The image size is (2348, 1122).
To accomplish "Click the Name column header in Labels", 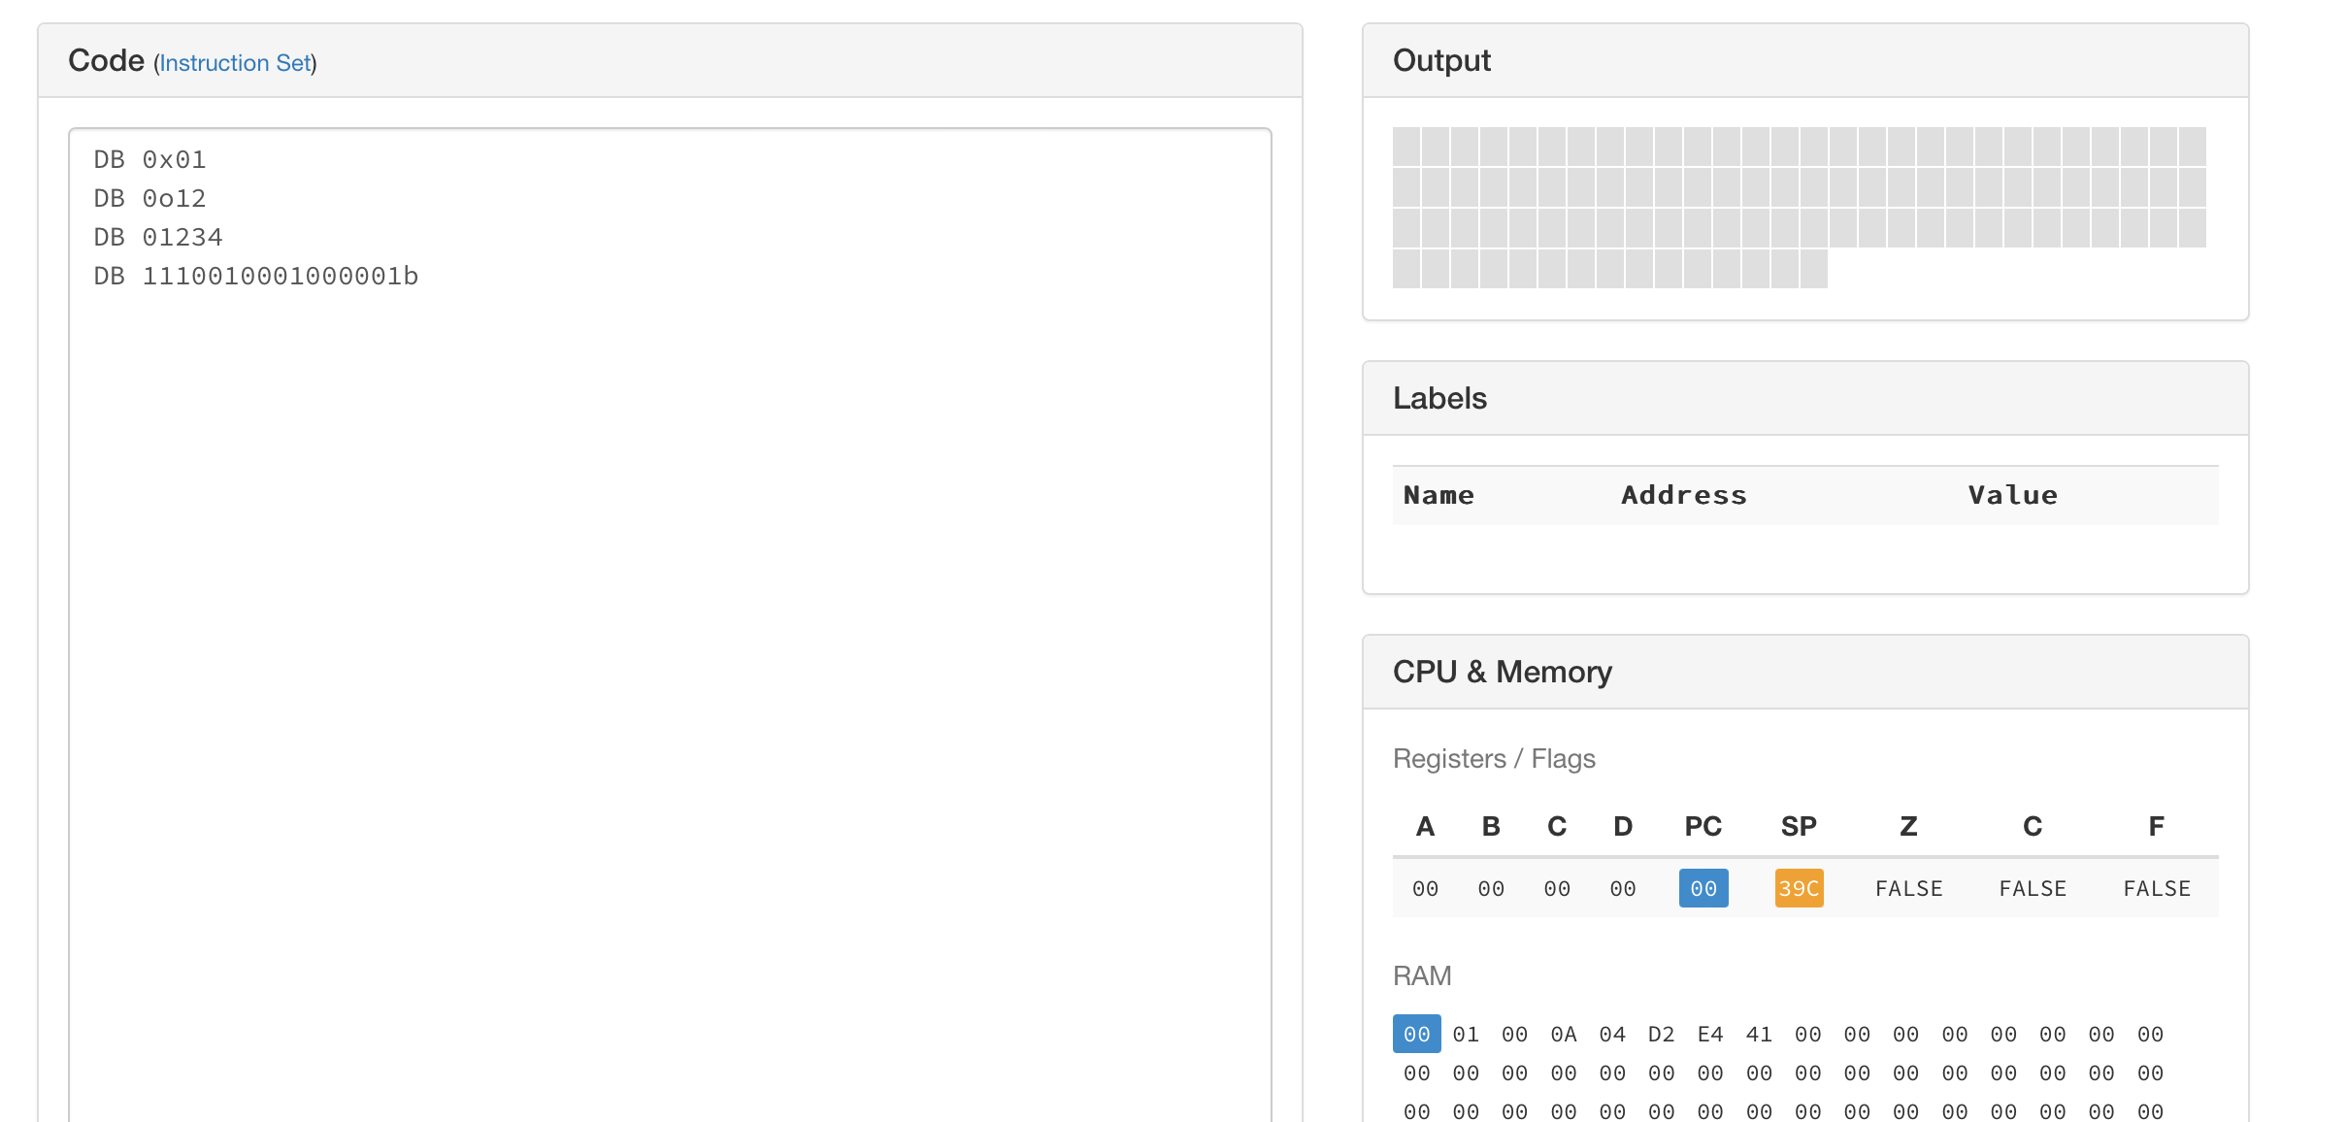I will pyautogui.click(x=1439, y=495).
